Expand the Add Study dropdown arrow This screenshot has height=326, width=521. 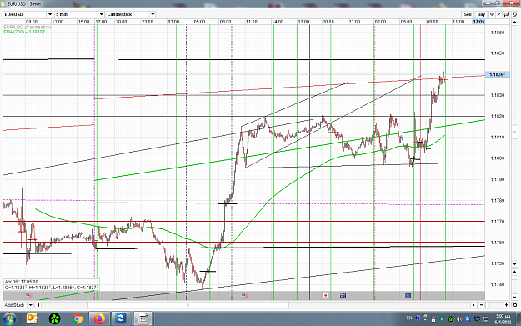(30, 305)
